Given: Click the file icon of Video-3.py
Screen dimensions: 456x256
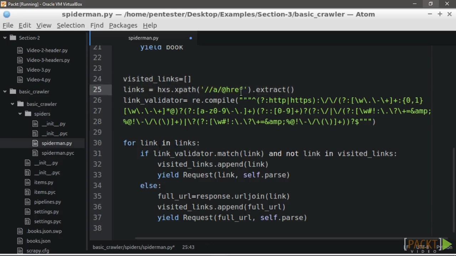Looking at the screenshot, I should point(20,70).
